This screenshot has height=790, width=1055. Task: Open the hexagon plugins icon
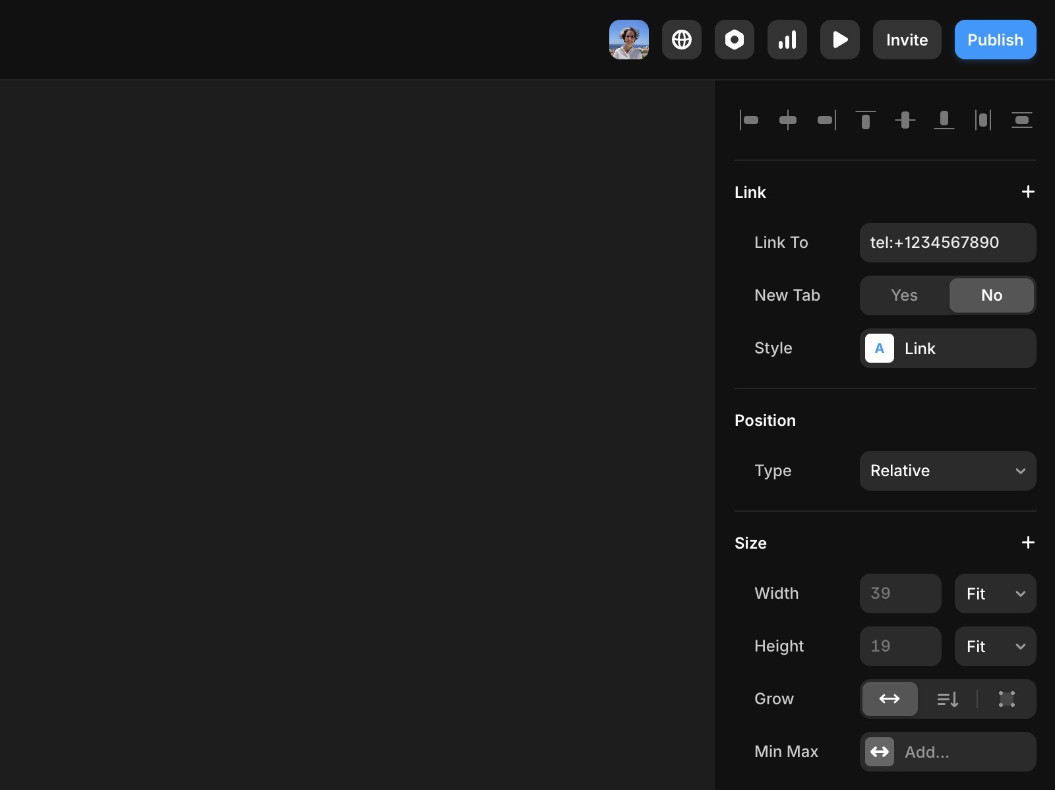tap(734, 40)
